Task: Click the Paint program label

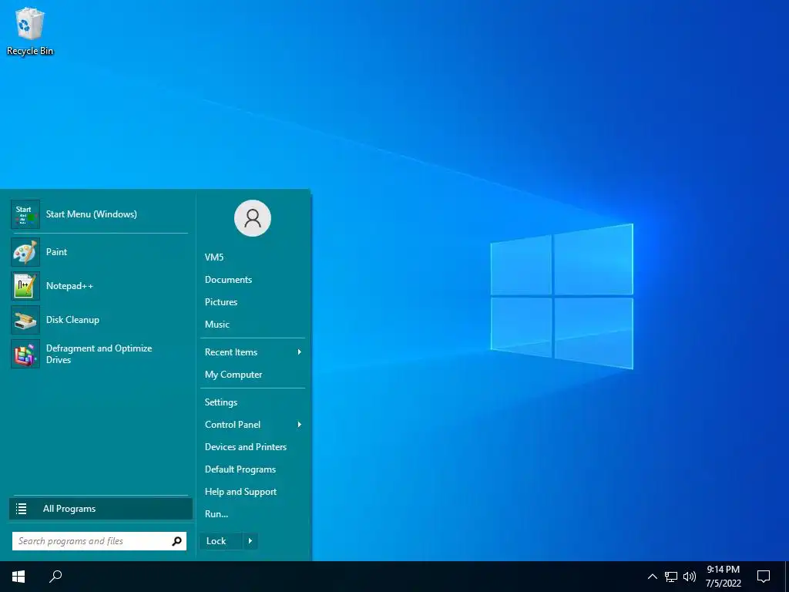Action: (56, 252)
